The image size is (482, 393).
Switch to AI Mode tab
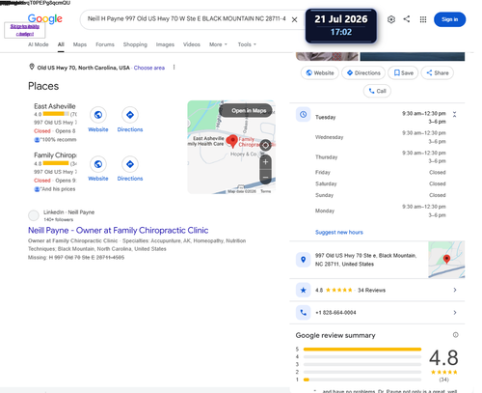[39, 44]
